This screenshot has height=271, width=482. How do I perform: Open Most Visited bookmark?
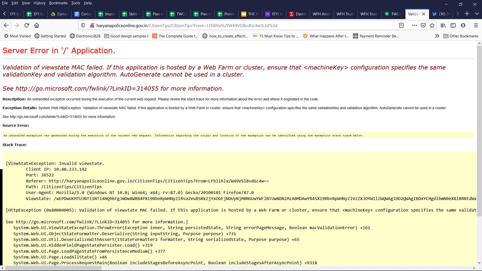(x=17, y=36)
